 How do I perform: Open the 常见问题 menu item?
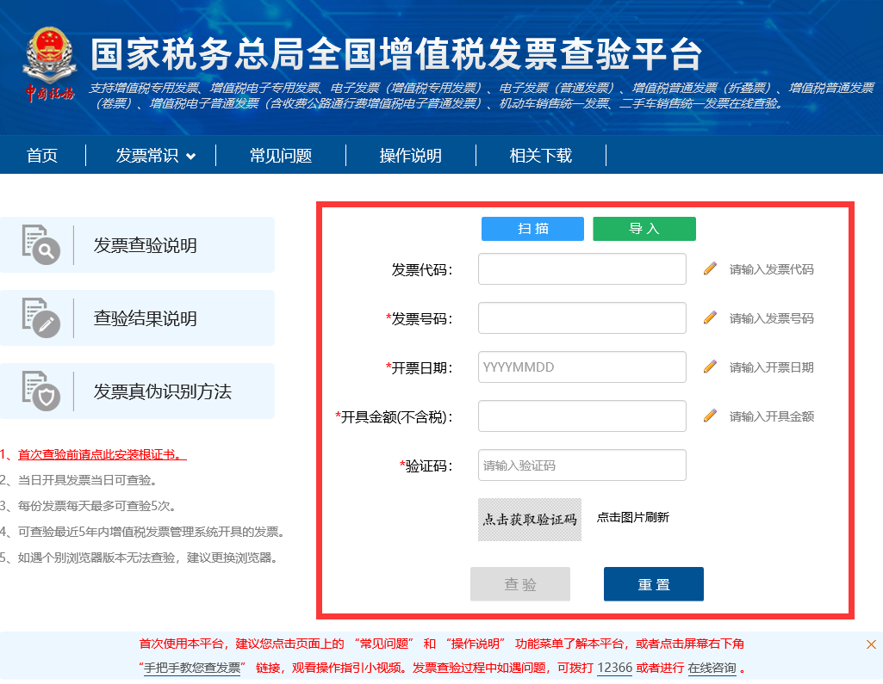click(281, 155)
